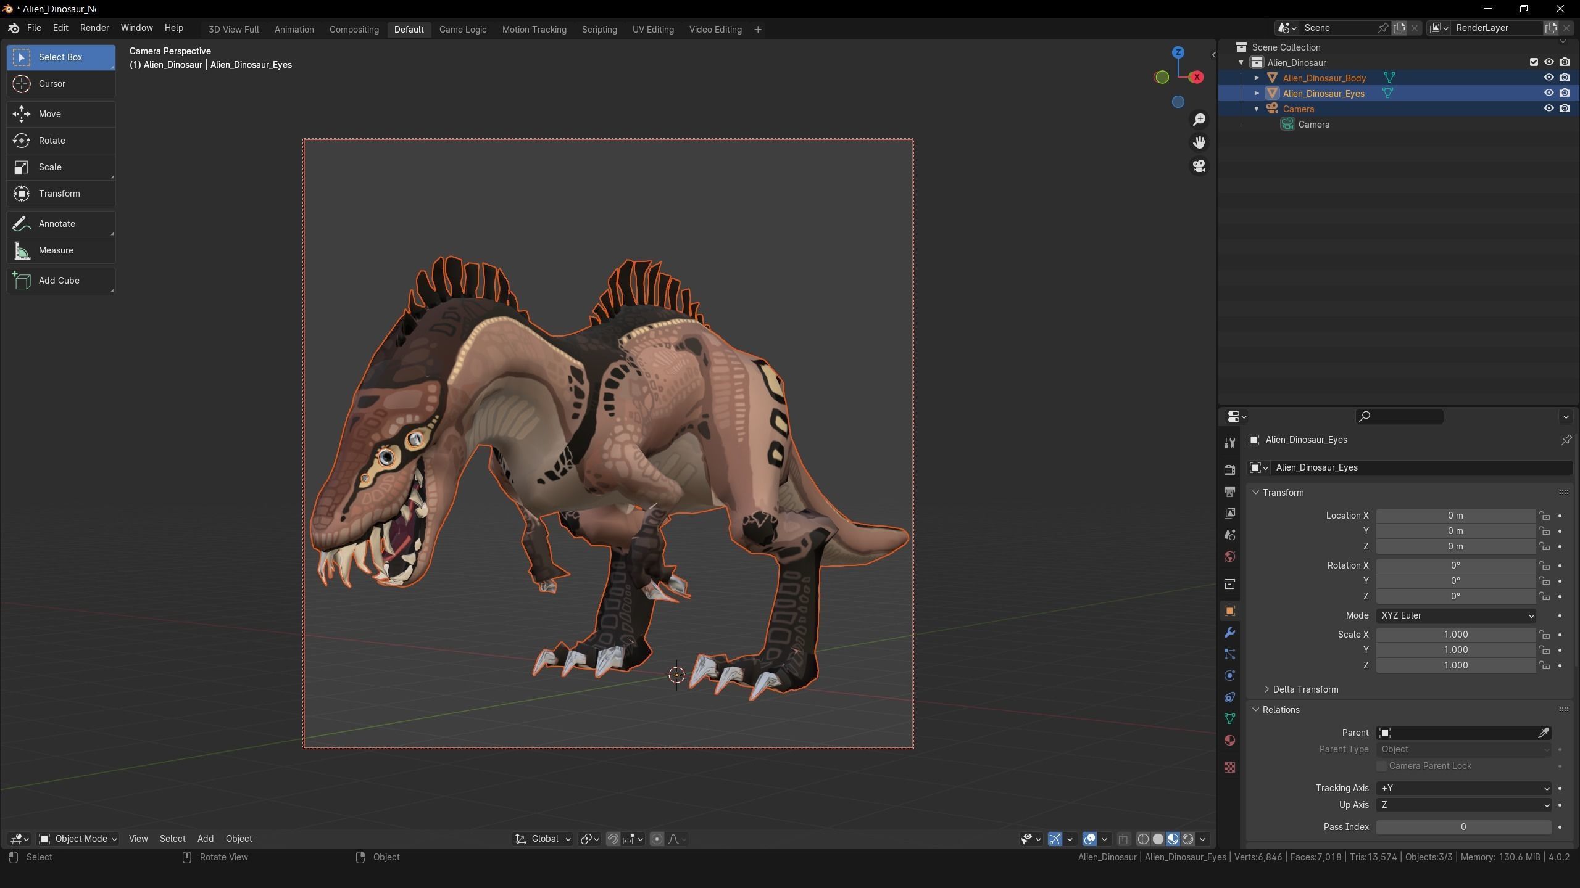Image resolution: width=1580 pixels, height=888 pixels.
Task: Click the object name field Alien_Dinosaur_Eyes
Action: (1422, 467)
